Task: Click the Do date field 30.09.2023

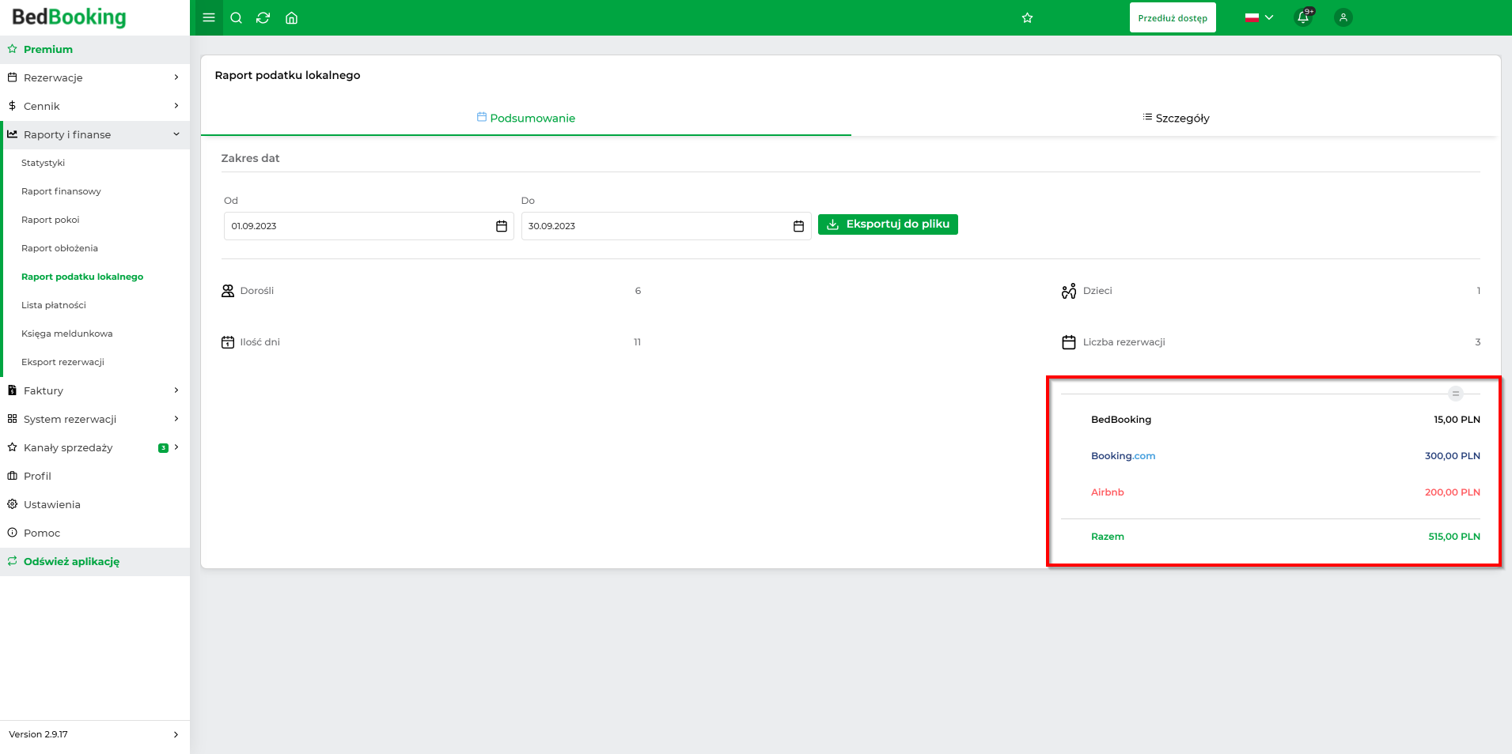Action: pyautogui.click(x=666, y=226)
